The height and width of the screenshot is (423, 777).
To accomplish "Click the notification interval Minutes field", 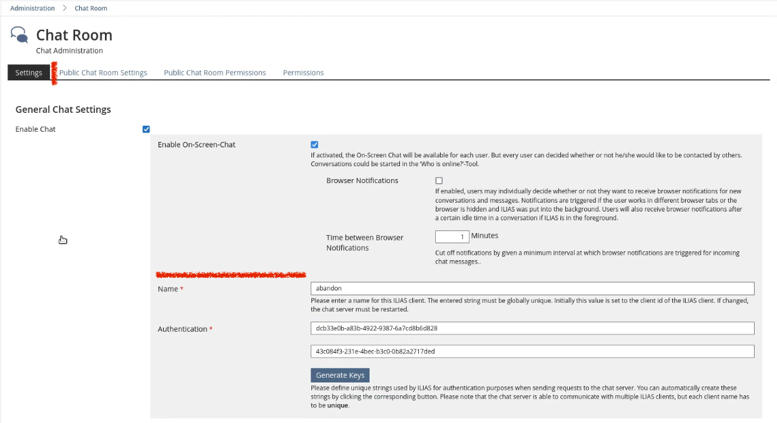I will (x=451, y=237).
